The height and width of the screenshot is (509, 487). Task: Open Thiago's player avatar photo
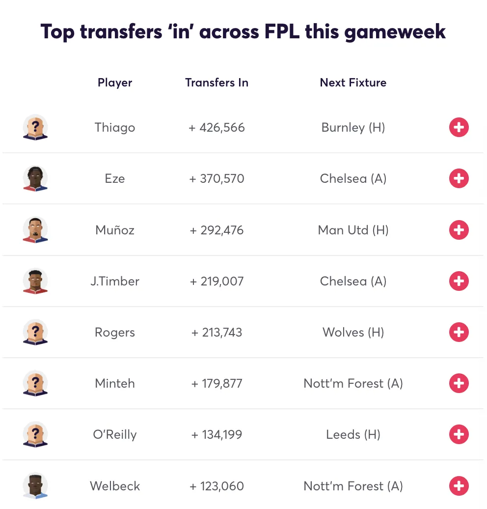click(35, 127)
